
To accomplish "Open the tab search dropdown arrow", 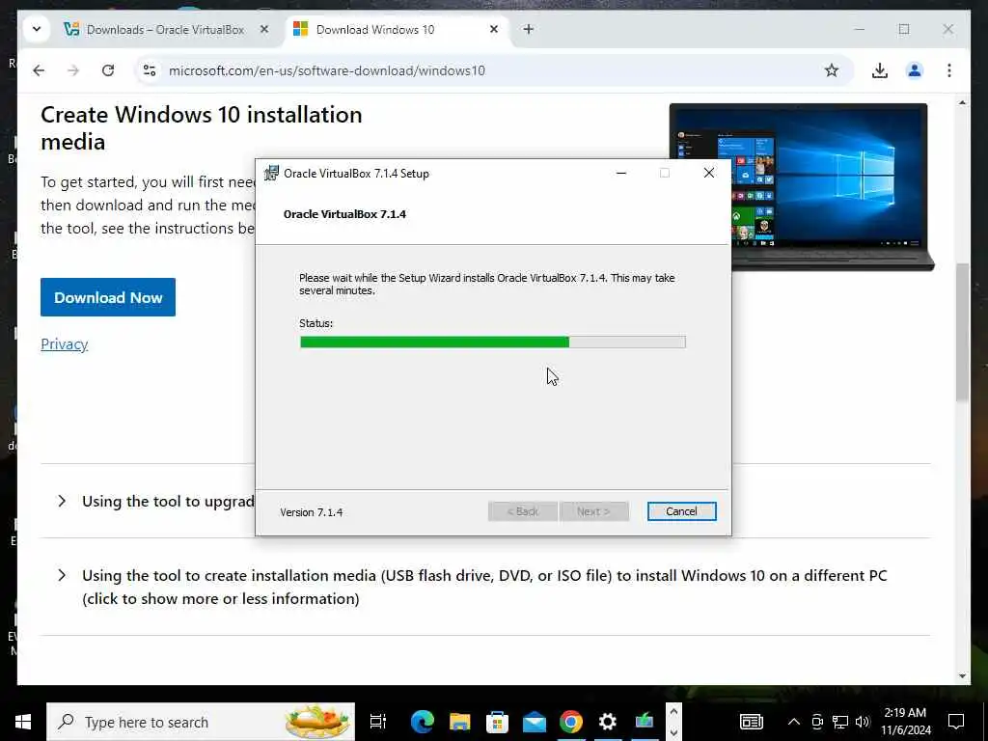I will click(37, 29).
